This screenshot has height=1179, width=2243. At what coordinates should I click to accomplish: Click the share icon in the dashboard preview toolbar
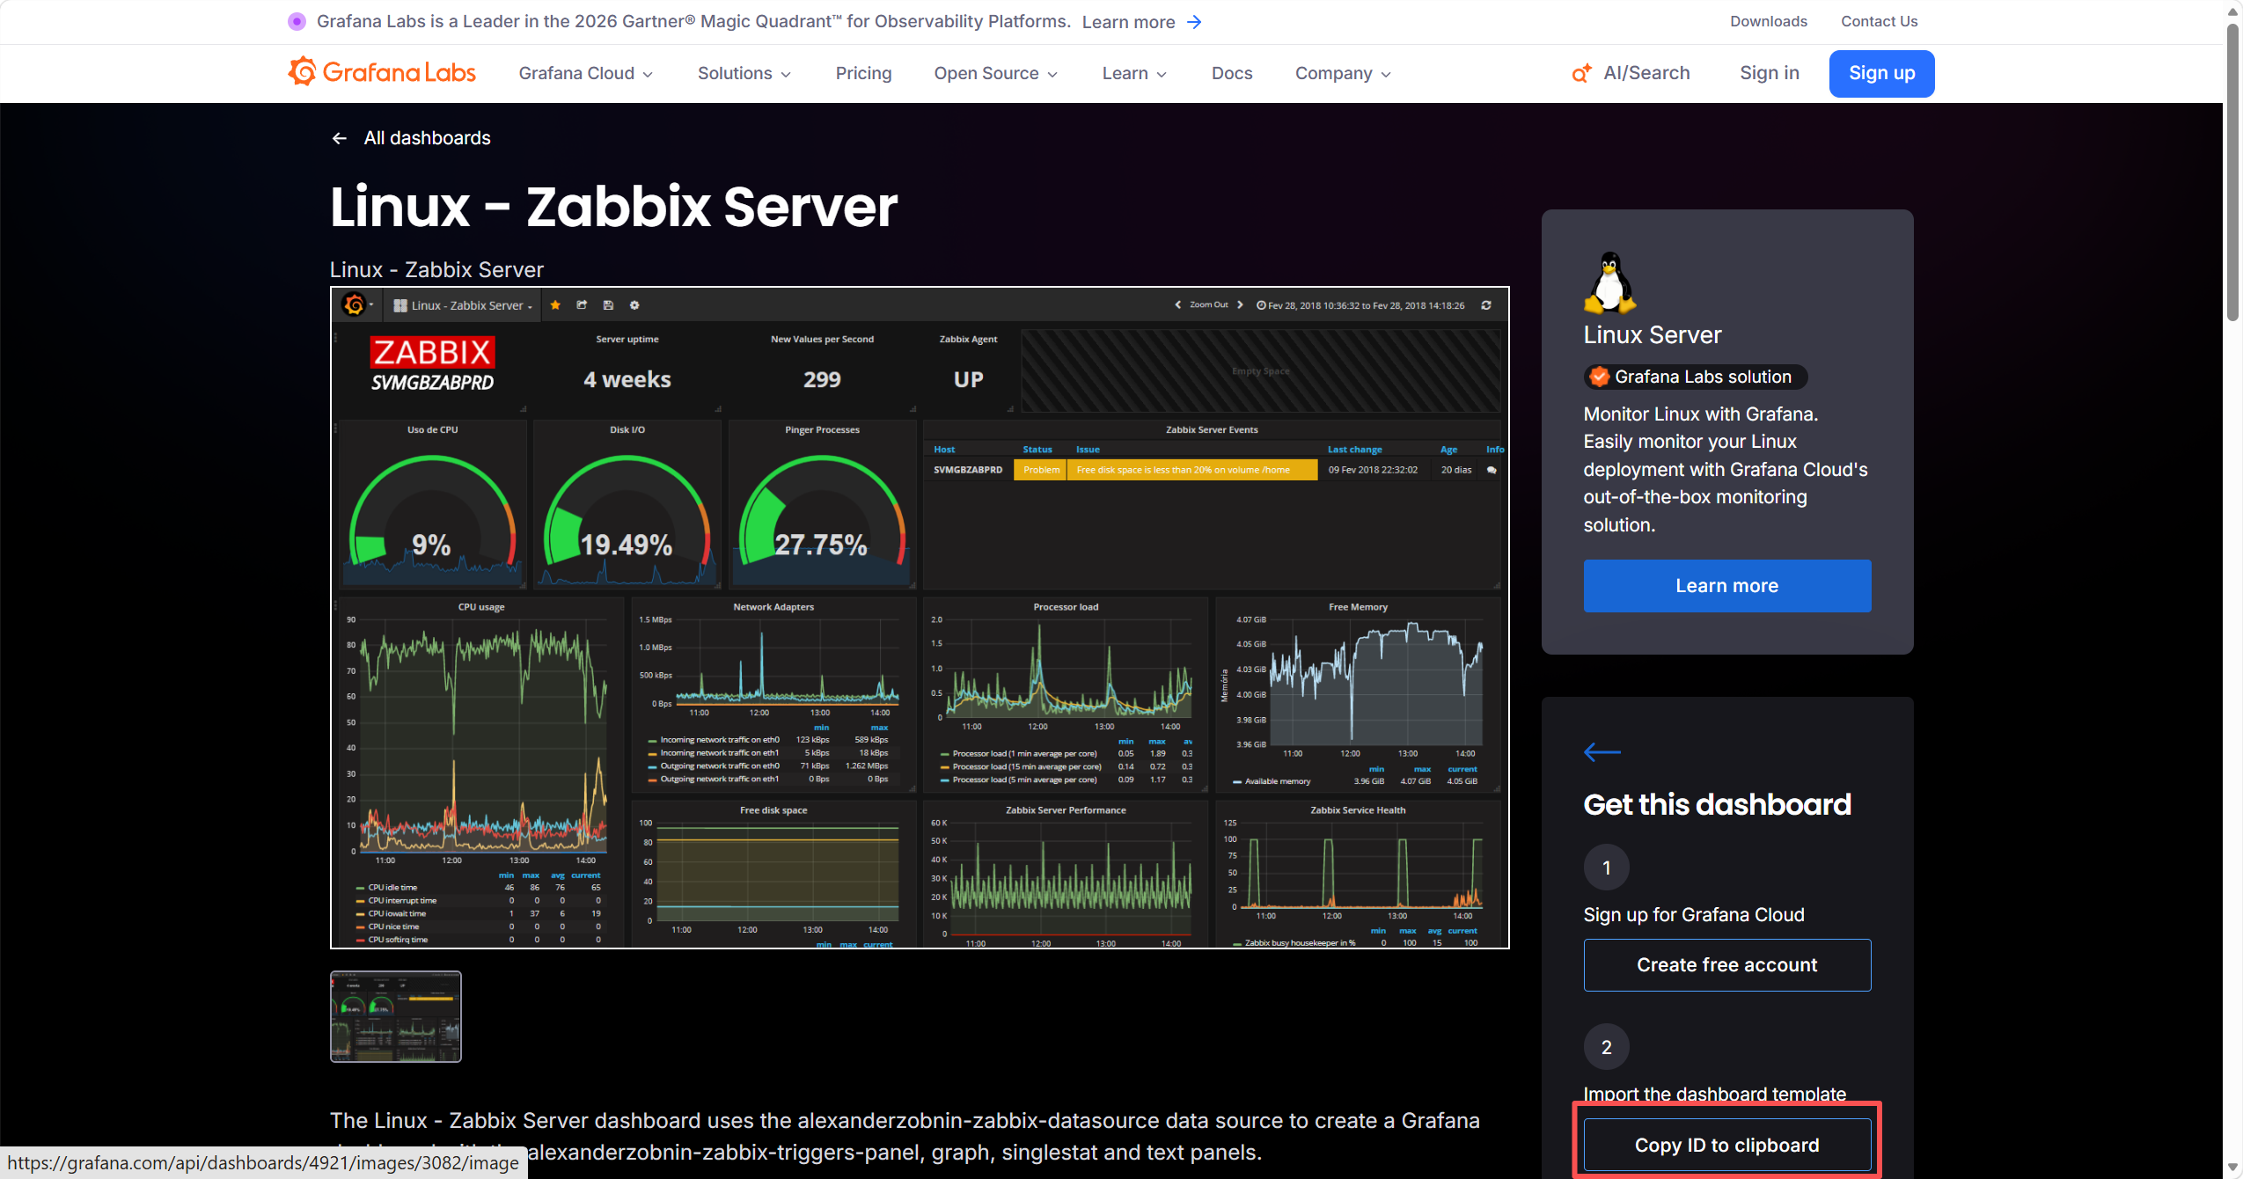point(582,305)
